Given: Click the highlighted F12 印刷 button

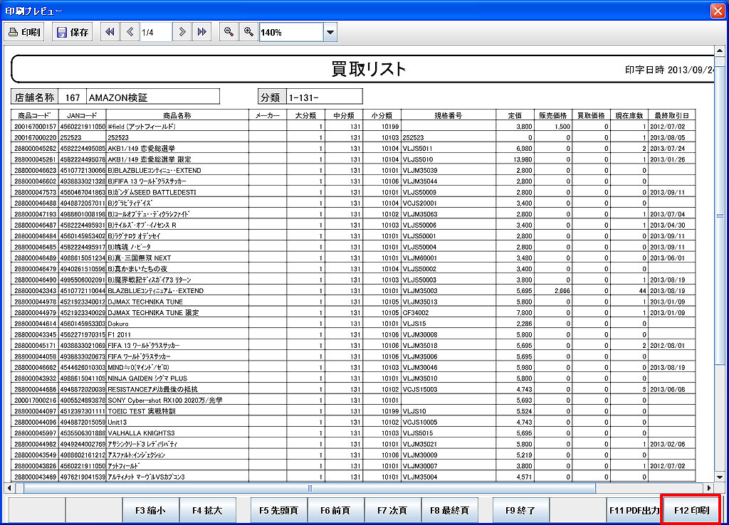Looking at the screenshot, I should [691, 510].
